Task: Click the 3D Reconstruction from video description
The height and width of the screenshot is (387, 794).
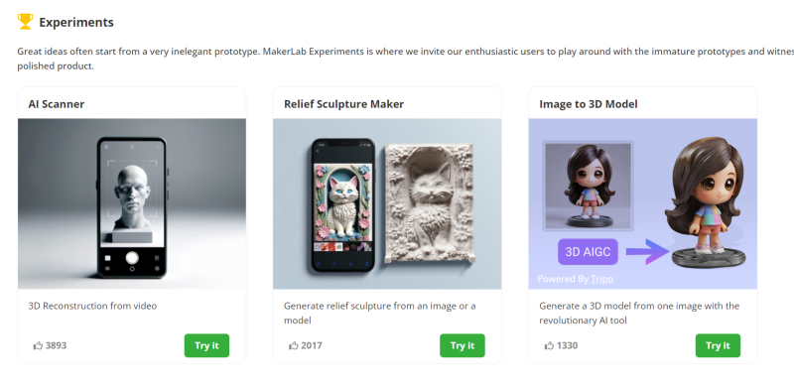Action: pyautogui.click(x=92, y=306)
